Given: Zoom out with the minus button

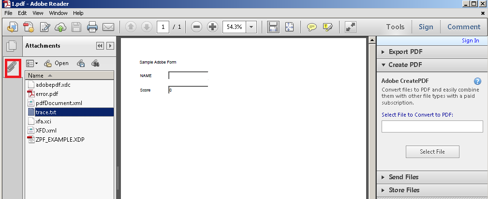Looking at the screenshot, I should click(196, 27).
